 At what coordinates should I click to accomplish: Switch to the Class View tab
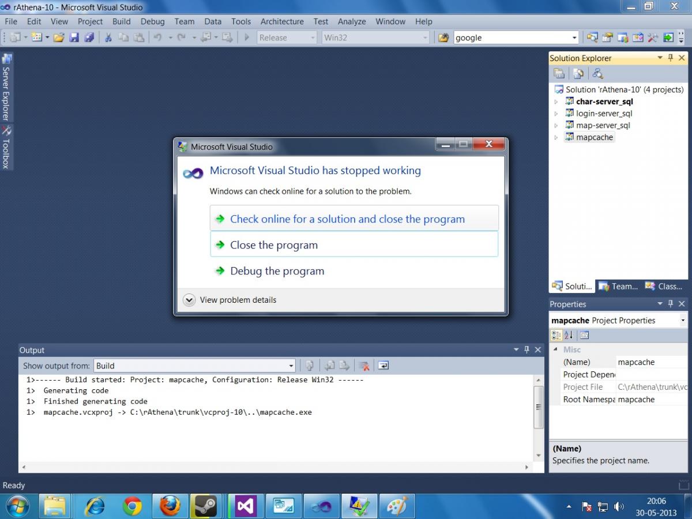(664, 286)
